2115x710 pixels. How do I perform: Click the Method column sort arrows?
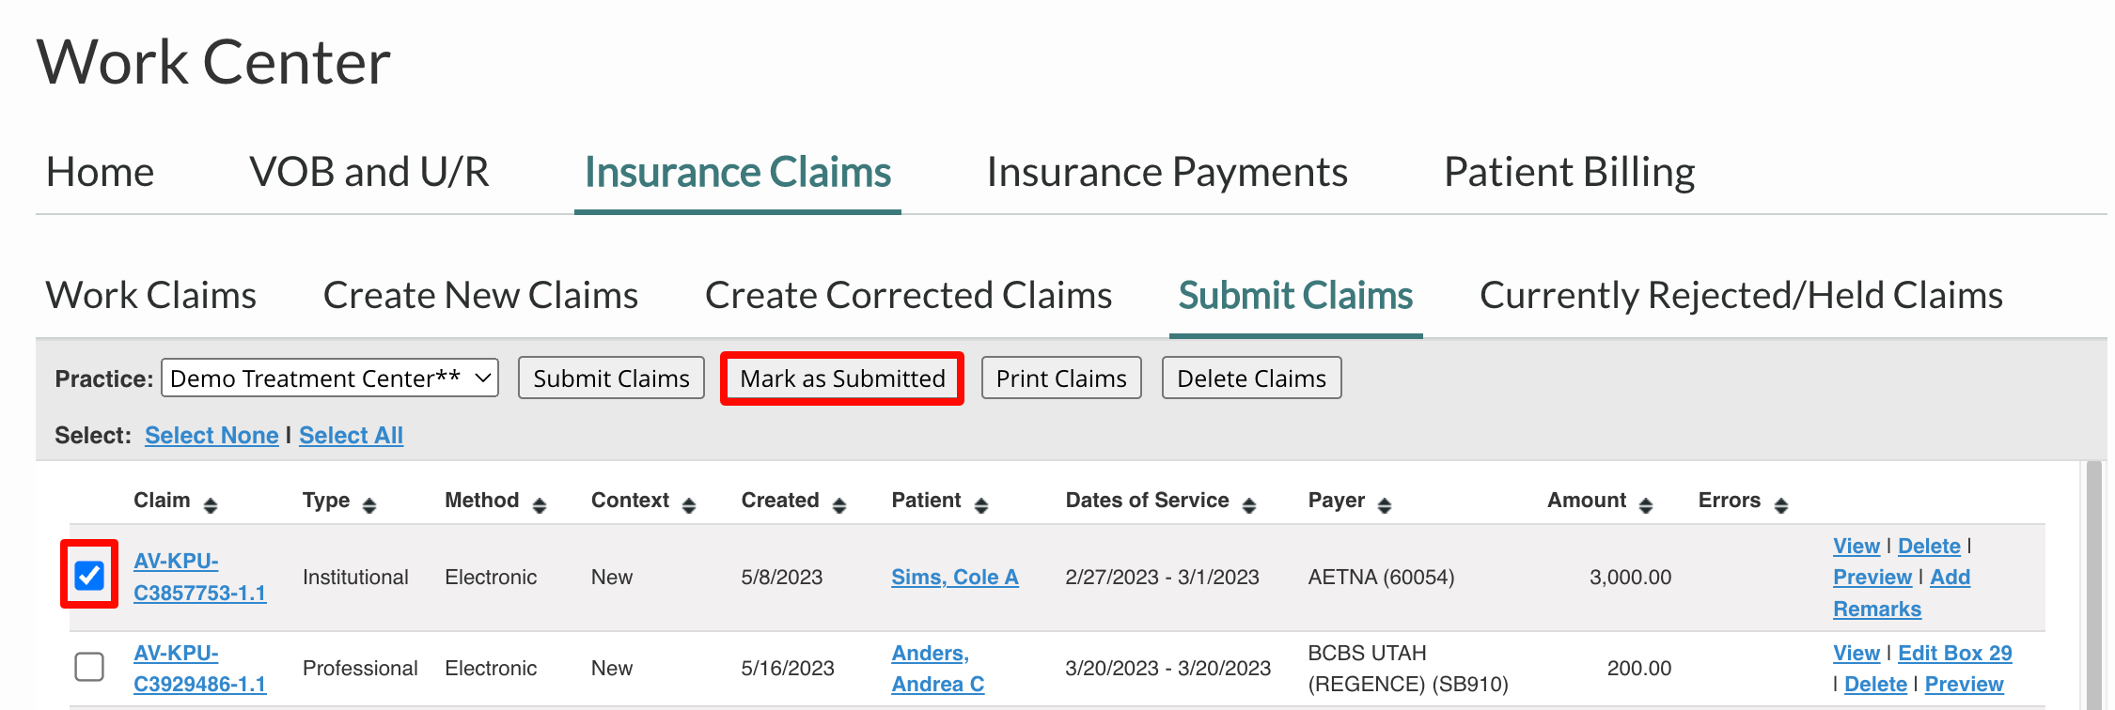540,505
